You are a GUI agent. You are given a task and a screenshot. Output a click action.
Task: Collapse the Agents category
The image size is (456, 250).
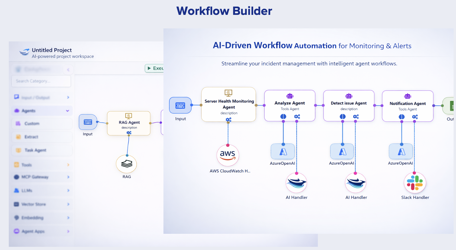[x=42, y=111]
